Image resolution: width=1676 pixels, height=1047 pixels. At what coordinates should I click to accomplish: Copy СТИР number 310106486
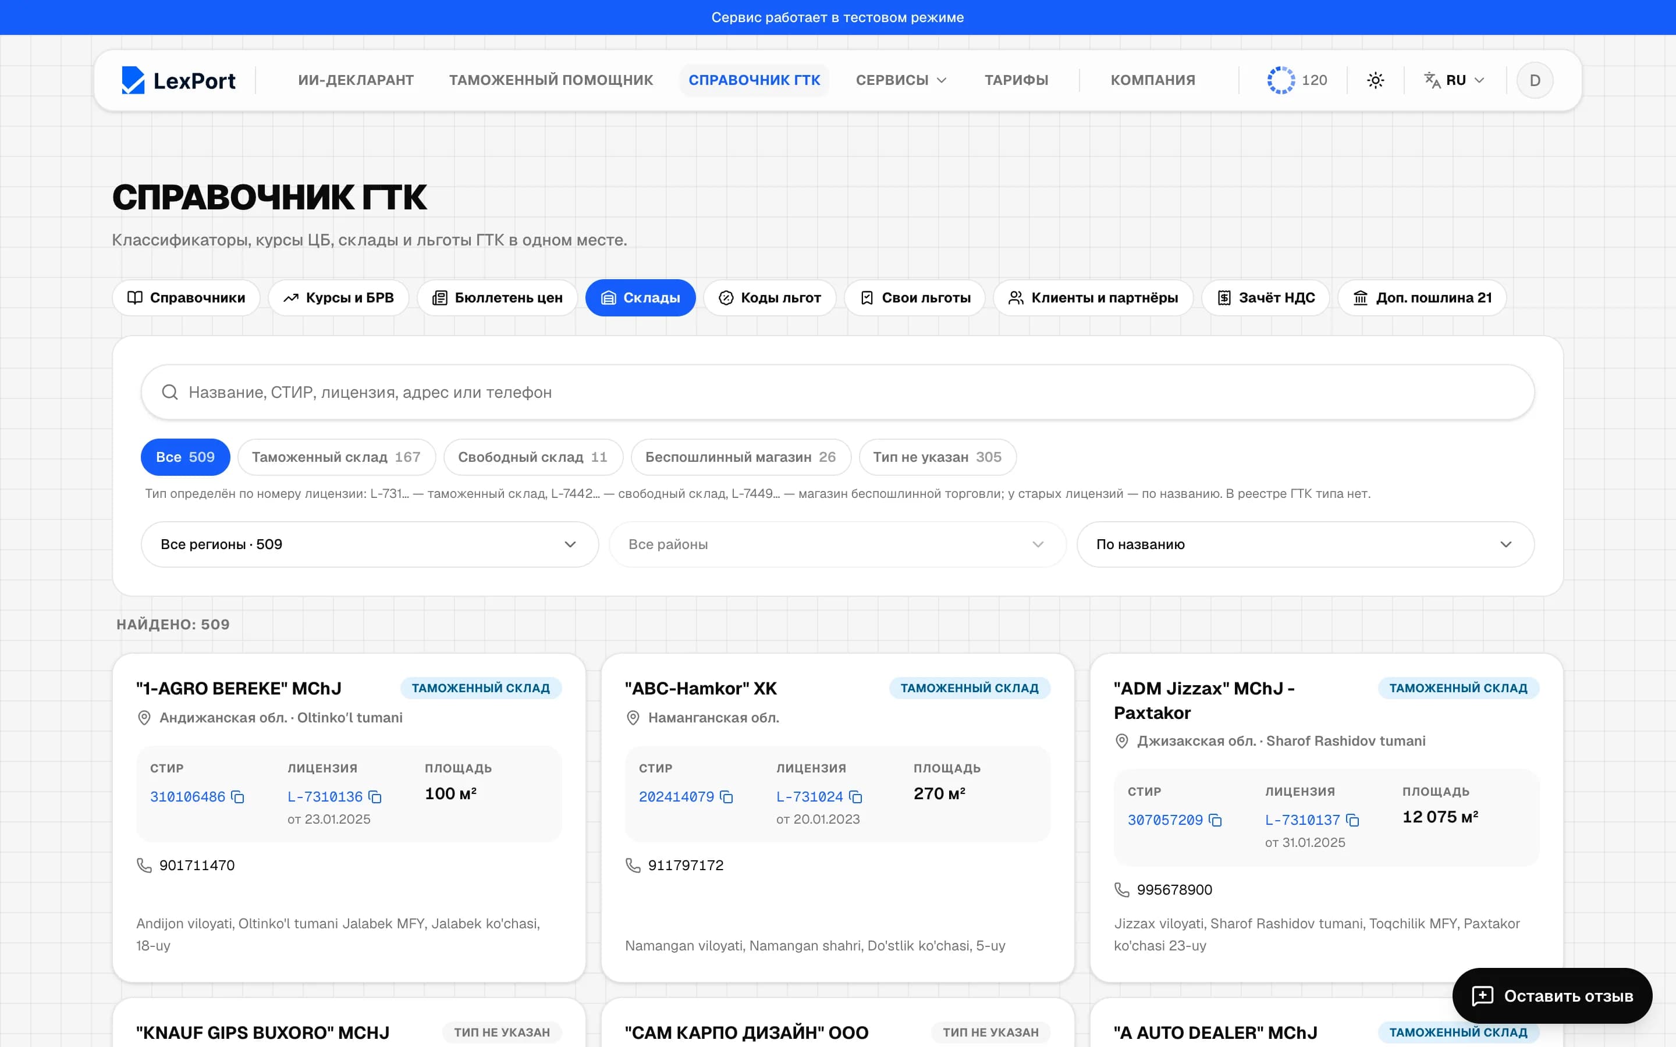(x=237, y=797)
